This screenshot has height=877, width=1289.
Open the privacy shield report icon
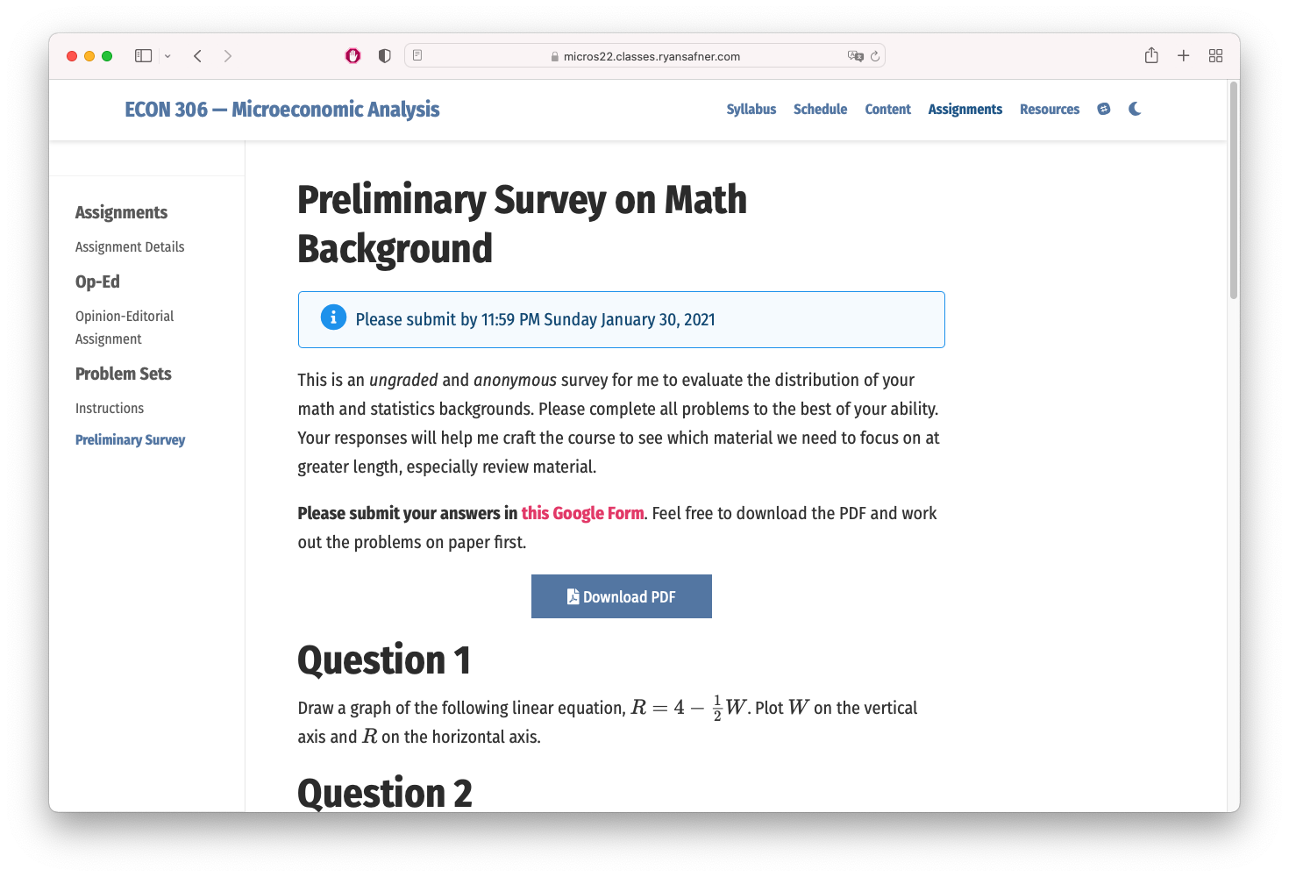click(x=384, y=56)
